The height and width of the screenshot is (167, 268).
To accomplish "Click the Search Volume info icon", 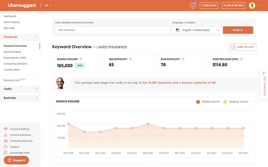I will (x=81, y=59).
